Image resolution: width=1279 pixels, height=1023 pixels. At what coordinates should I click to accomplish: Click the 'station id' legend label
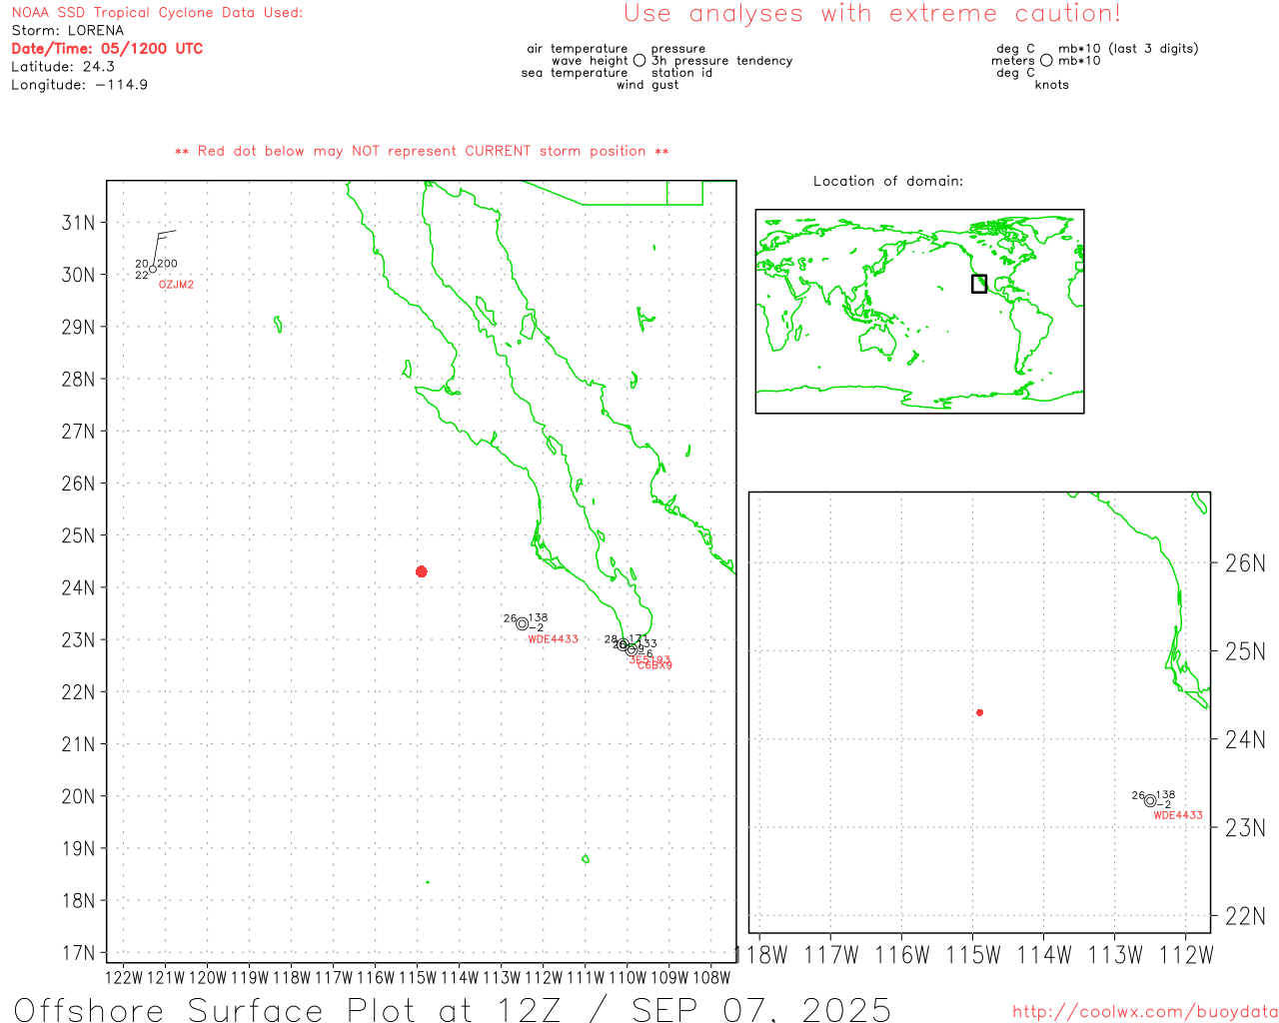pyautogui.click(x=681, y=73)
